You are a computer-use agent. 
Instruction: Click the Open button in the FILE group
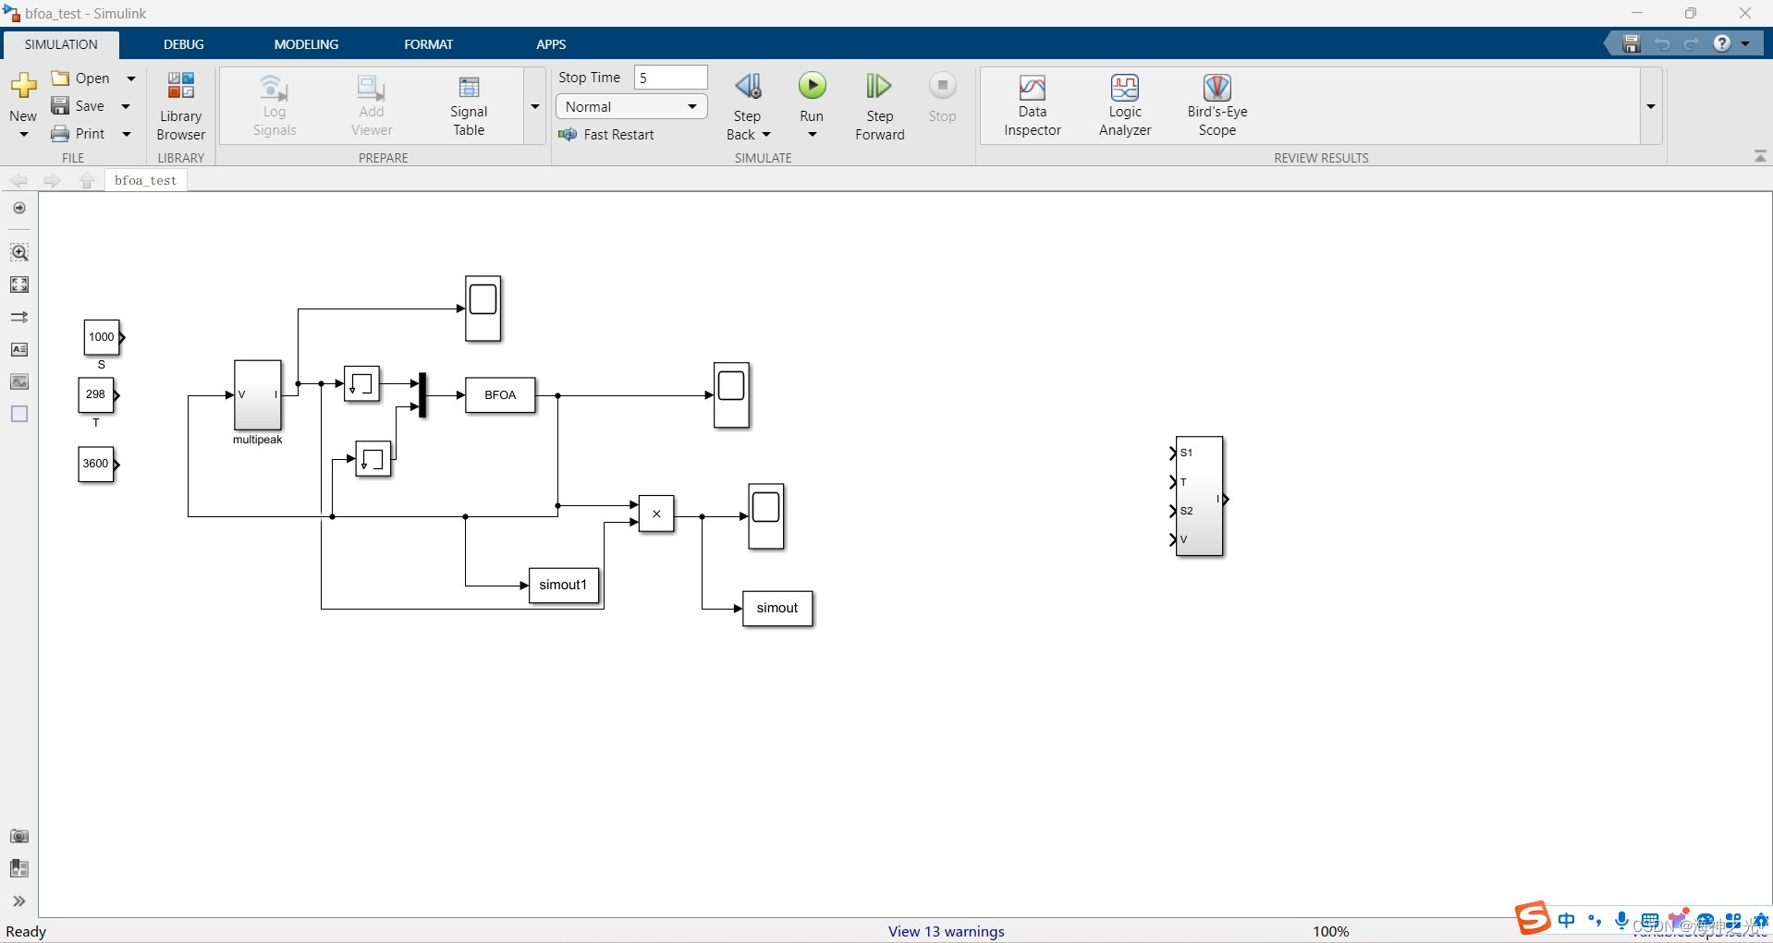point(81,79)
